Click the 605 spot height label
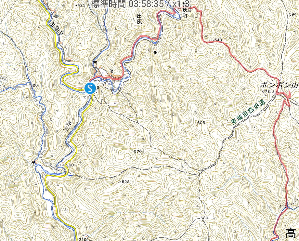 click(x=201, y=123)
